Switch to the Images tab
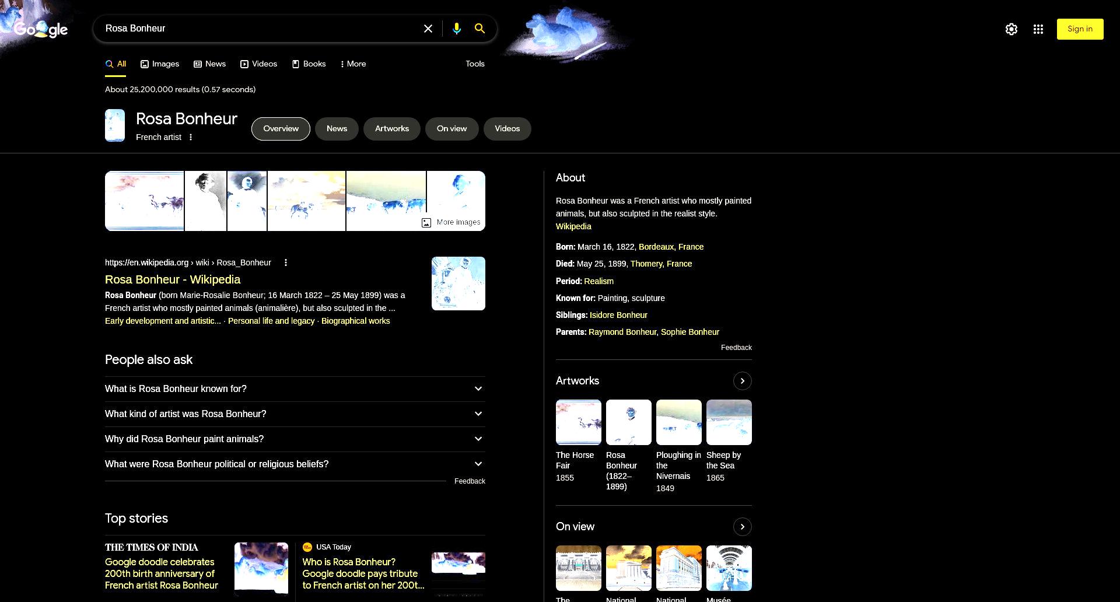The height and width of the screenshot is (602, 1120). 160,64
